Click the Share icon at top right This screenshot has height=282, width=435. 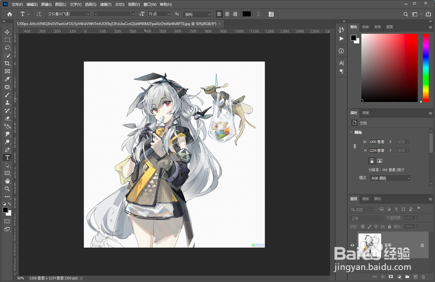click(428, 14)
